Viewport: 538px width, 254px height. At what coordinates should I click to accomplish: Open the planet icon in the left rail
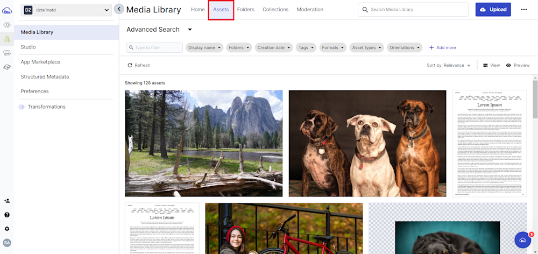[x=7, y=67]
